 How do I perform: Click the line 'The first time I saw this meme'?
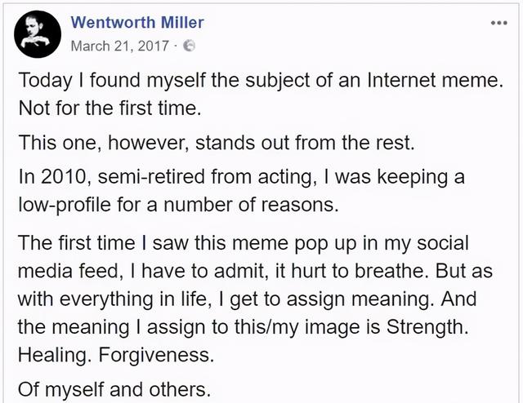(244, 243)
